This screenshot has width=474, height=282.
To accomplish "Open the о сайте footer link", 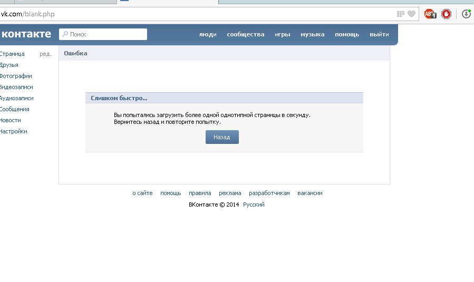I will pyautogui.click(x=142, y=193).
